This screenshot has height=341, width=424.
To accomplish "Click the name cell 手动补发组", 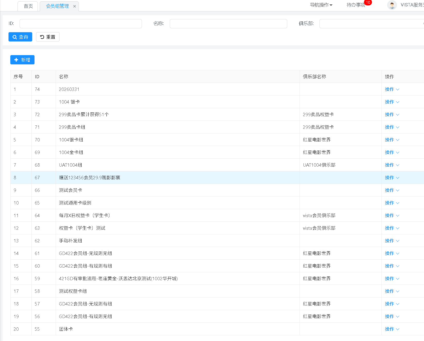I will [x=178, y=241].
